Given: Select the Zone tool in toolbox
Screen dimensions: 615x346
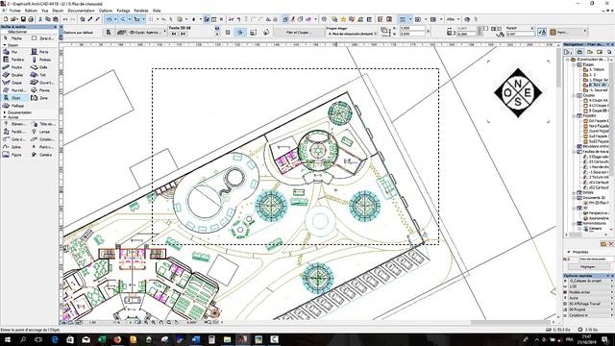Looking at the screenshot, I should tap(39, 98).
